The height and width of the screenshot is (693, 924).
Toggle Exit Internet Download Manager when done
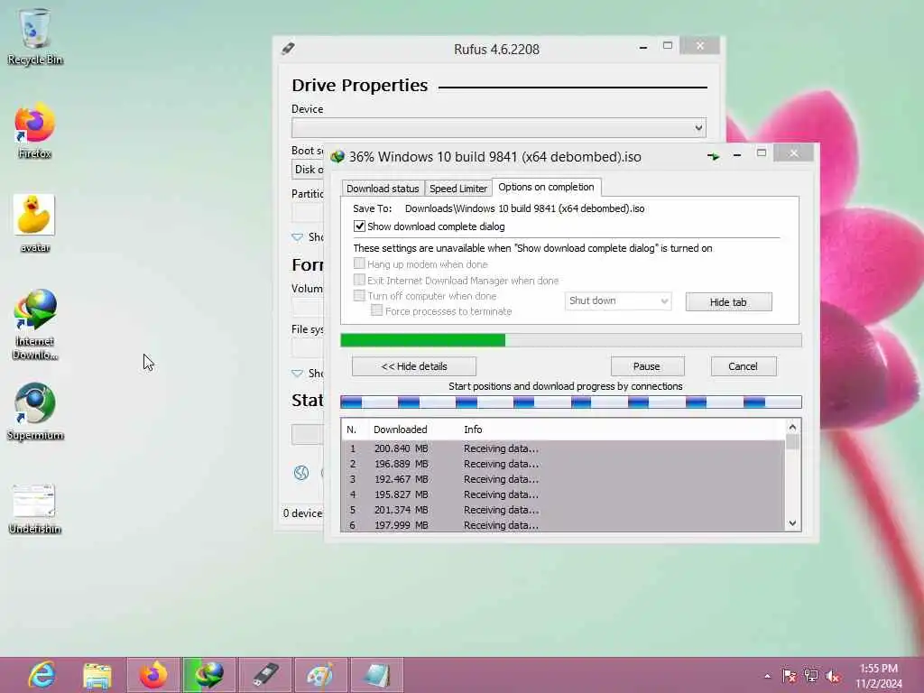click(x=359, y=280)
